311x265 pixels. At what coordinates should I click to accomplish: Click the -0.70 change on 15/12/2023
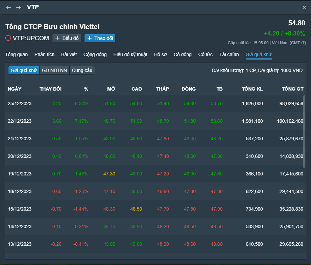coord(56,209)
